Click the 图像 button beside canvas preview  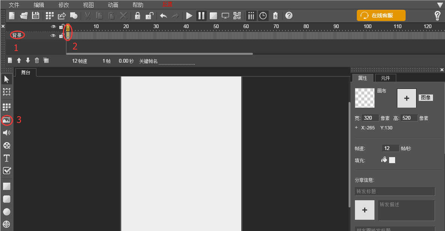tap(425, 97)
